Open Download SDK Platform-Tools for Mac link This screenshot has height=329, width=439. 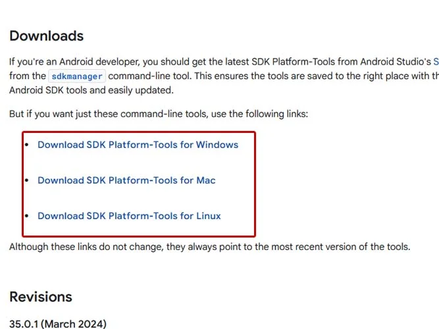click(126, 180)
